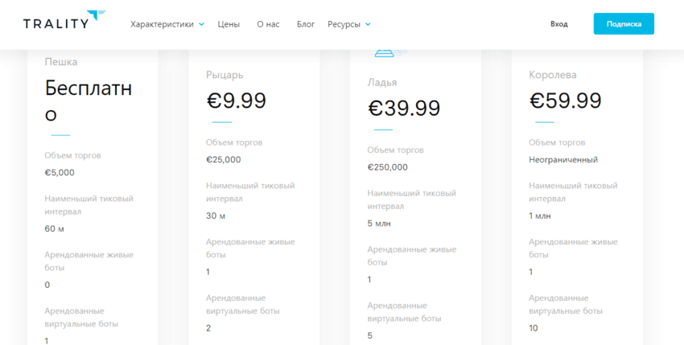Select the €9.99 Рыцарь price
This screenshot has width=684, height=345.
(236, 101)
